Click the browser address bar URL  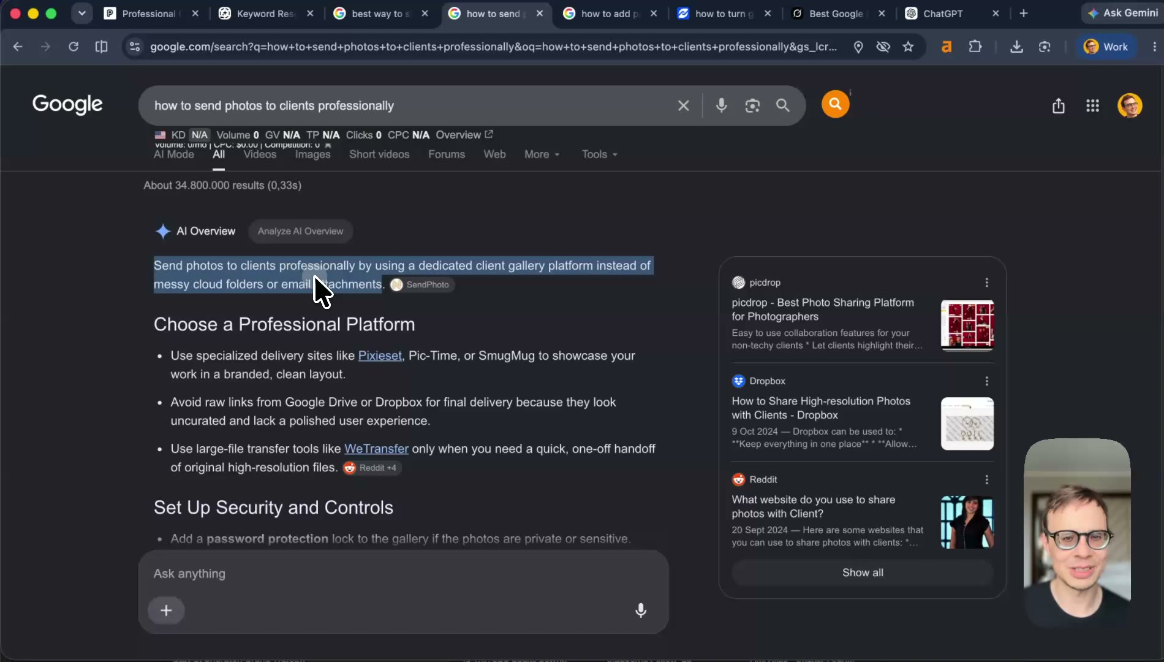(x=493, y=47)
